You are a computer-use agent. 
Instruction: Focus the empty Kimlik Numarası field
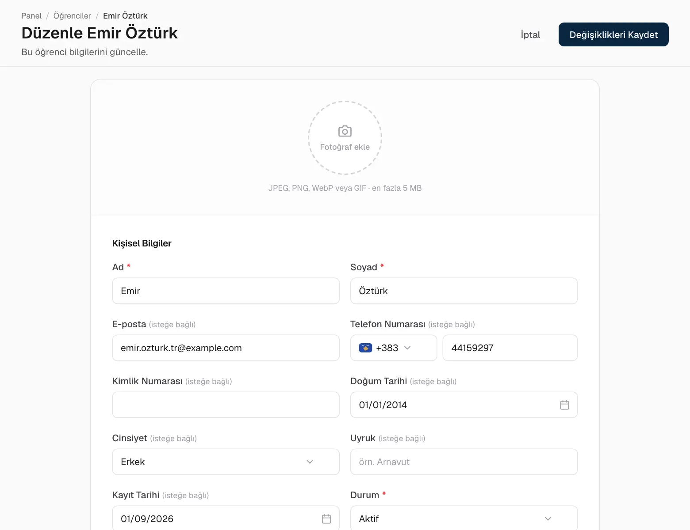[x=226, y=405]
